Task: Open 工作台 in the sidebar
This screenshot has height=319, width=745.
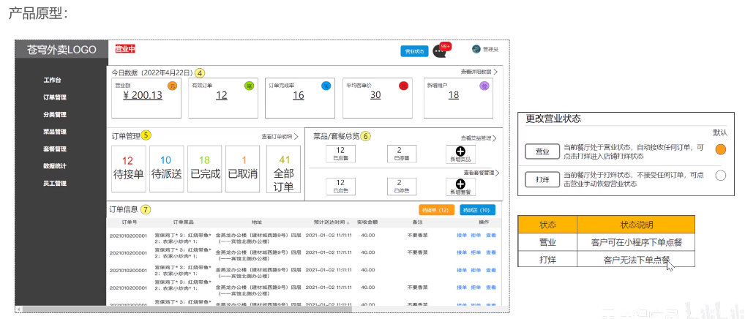Action: pyautogui.click(x=52, y=80)
